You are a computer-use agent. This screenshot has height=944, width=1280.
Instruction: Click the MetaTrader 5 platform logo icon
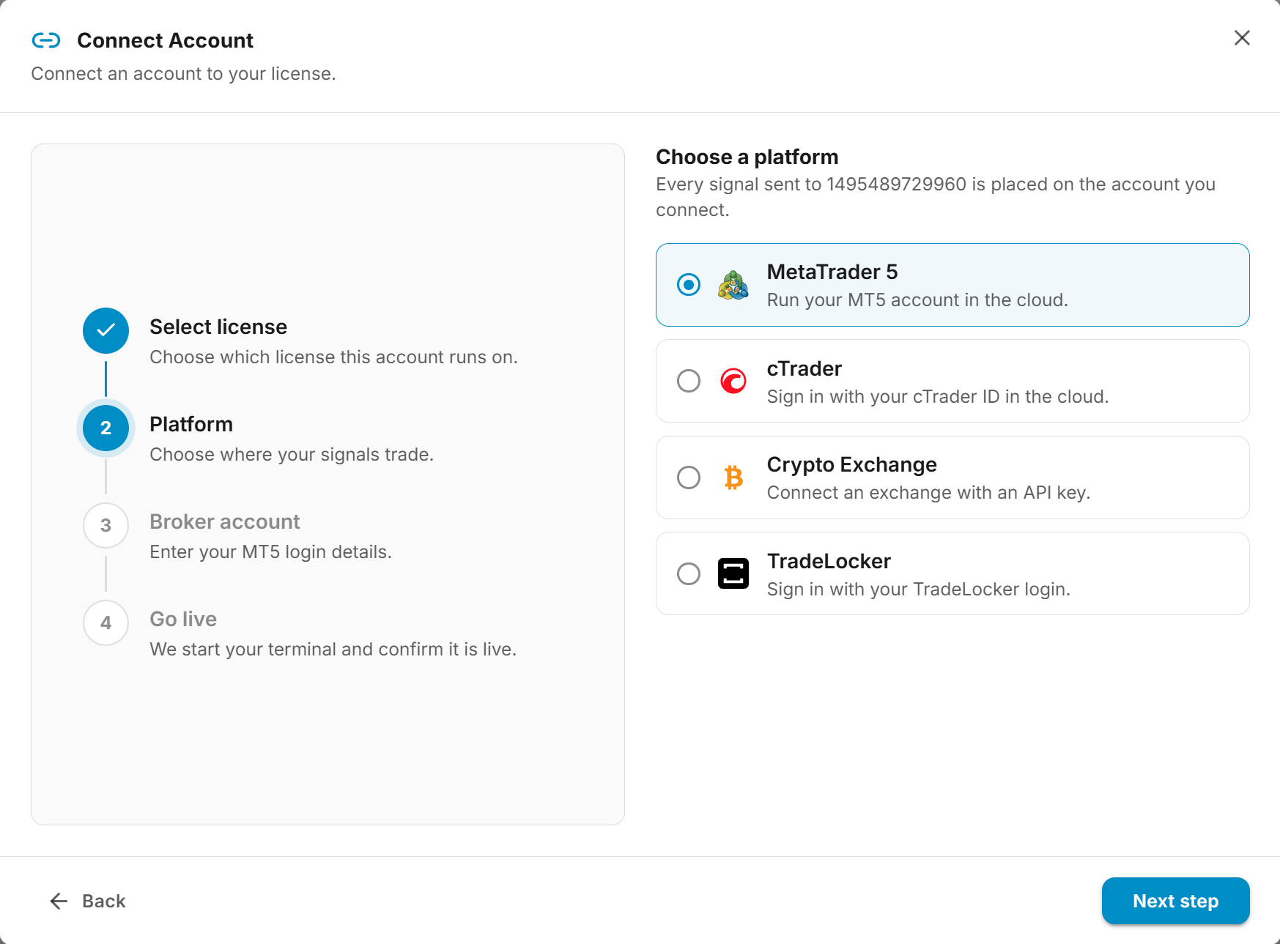coord(733,285)
